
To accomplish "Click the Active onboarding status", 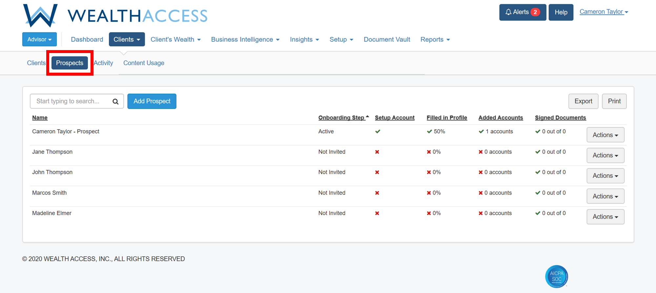I will tap(326, 132).
